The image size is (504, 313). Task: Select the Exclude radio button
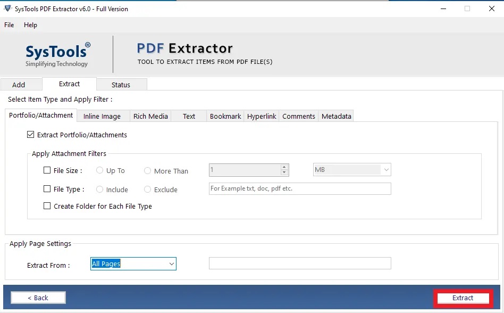point(147,190)
